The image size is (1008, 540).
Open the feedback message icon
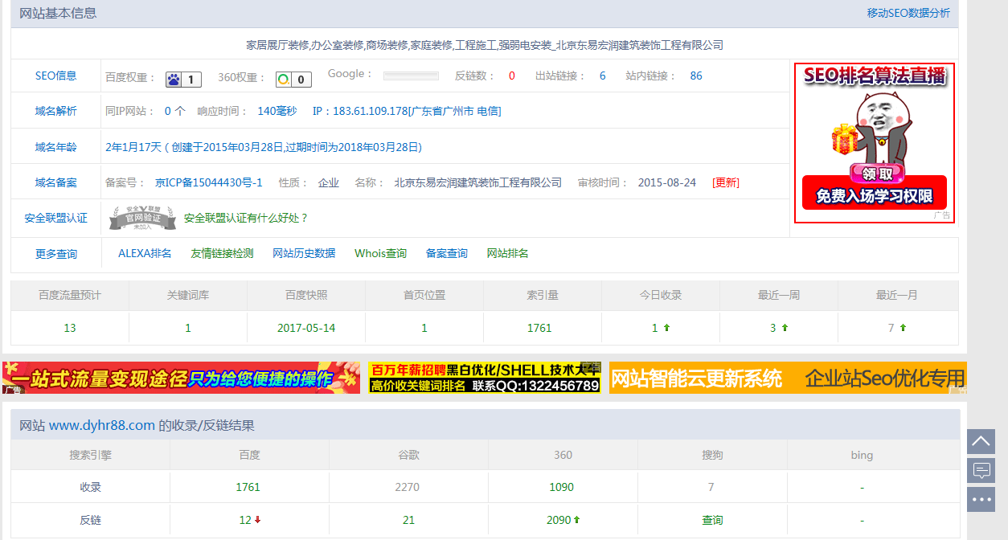[981, 470]
